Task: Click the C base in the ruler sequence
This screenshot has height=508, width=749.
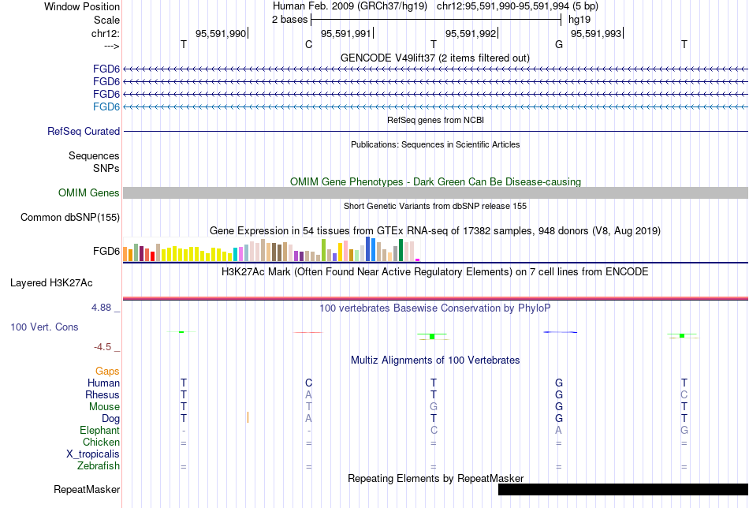Action: pyautogui.click(x=308, y=44)
